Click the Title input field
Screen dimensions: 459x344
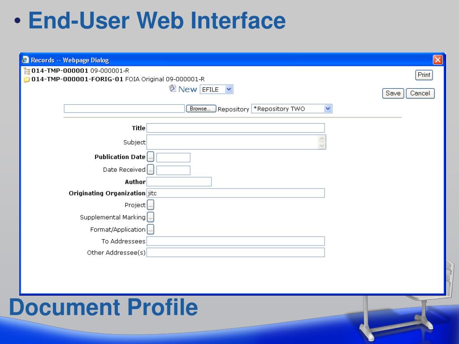[236, 128]
